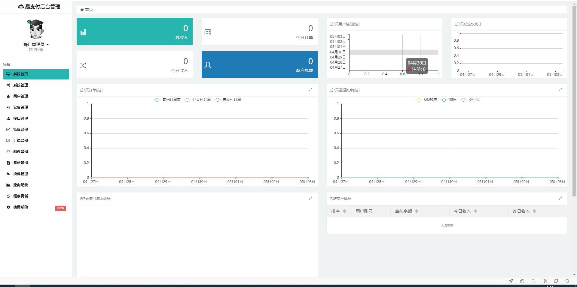The image size is (577, 287).
Task: Click the 程序更新 refresh icon
Action: 8,196
